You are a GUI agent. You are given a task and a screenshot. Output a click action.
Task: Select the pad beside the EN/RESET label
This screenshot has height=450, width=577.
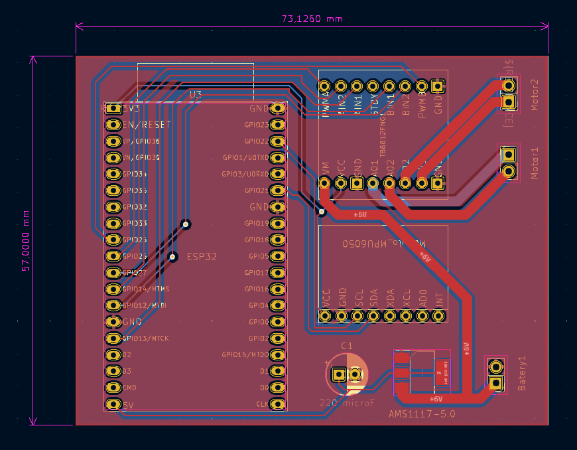(113, 125)
